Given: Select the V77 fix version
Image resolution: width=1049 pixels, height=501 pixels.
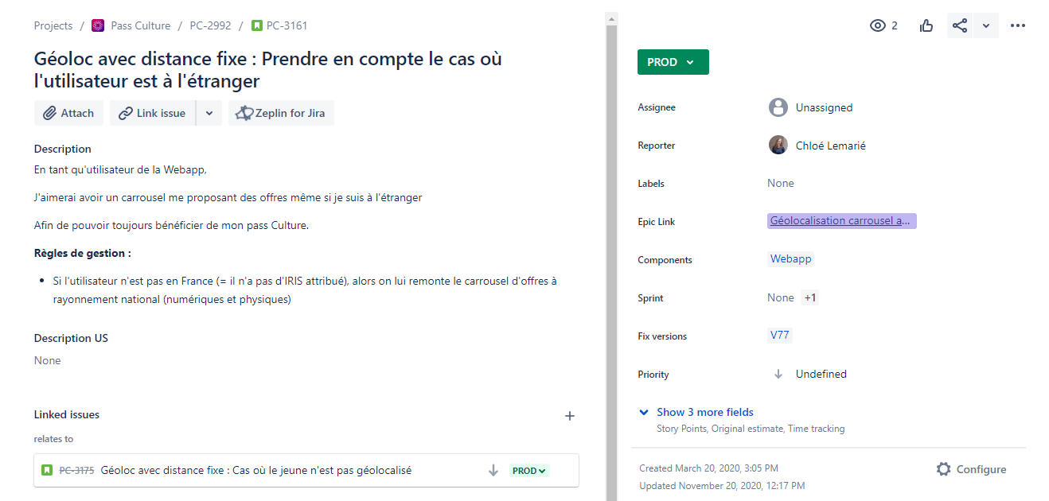Looking at the screenshot, I should pyautogui.click(x=779, y=336).
